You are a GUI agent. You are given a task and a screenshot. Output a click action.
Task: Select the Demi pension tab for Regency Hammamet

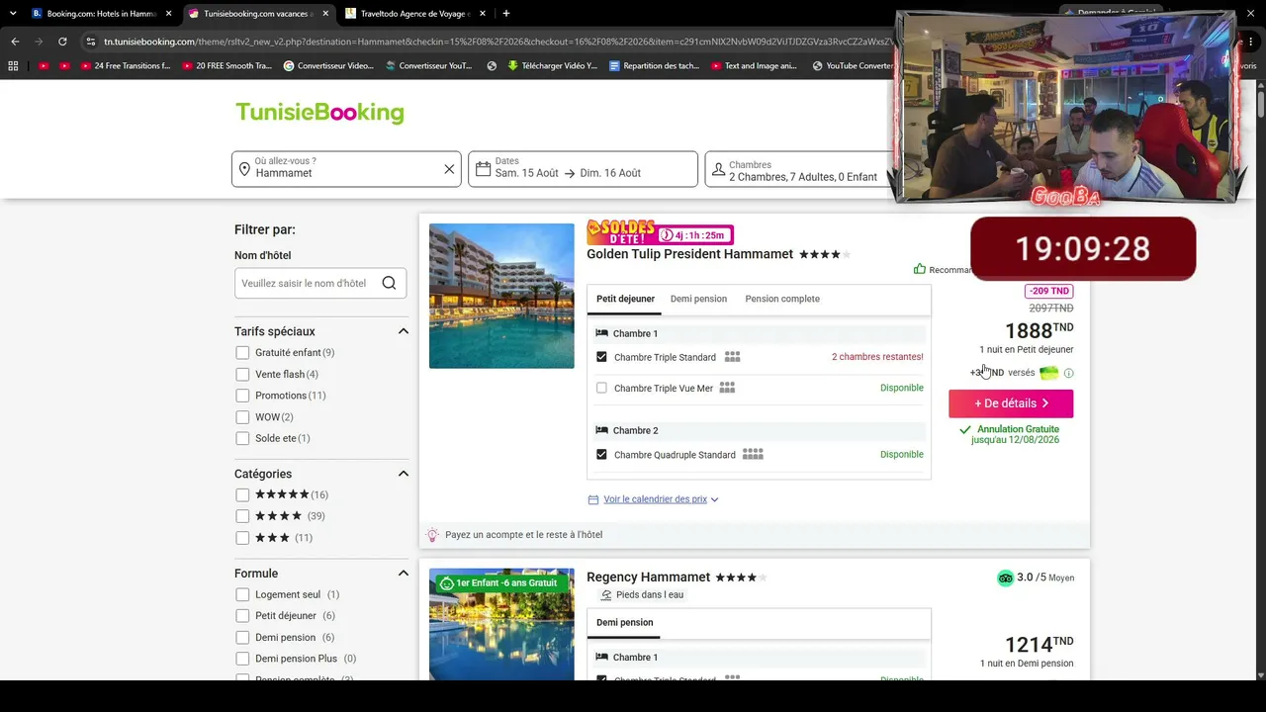pyautogui.click(x=625, y=623)
